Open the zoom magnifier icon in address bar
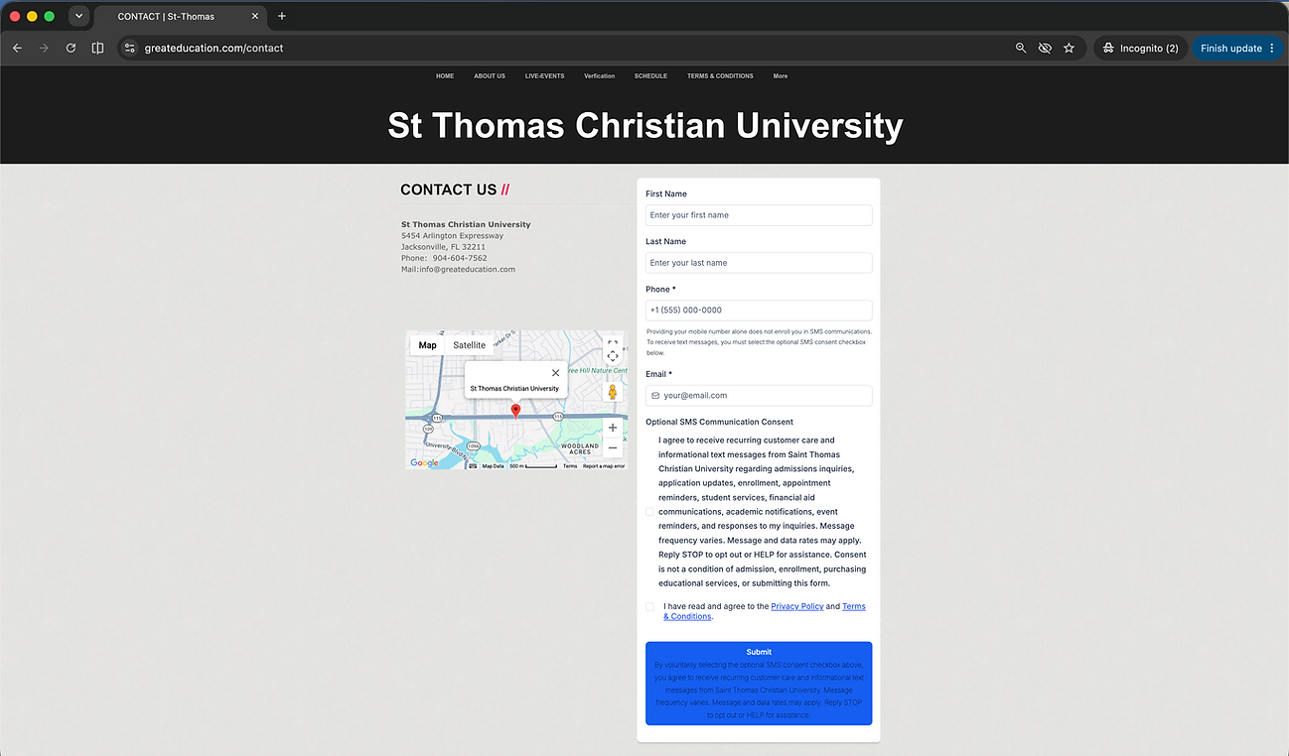1289x756 pixels. click(x=1021, y=48)
